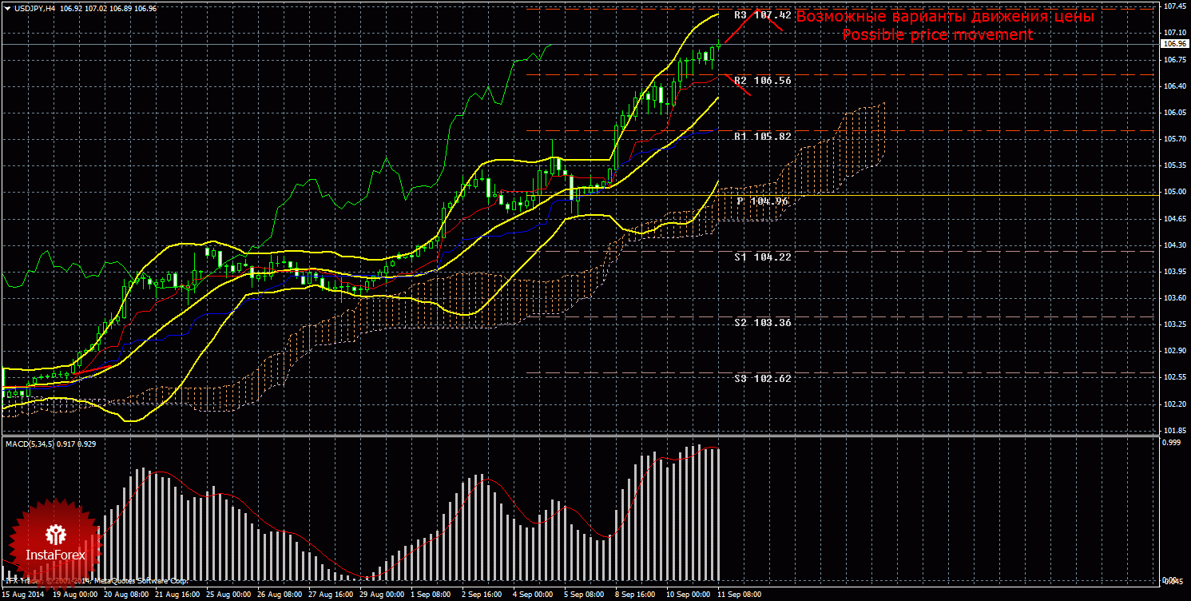Click the red downward arrow near R2
The height and width of the screenshot is (601, 1191).
737,85
